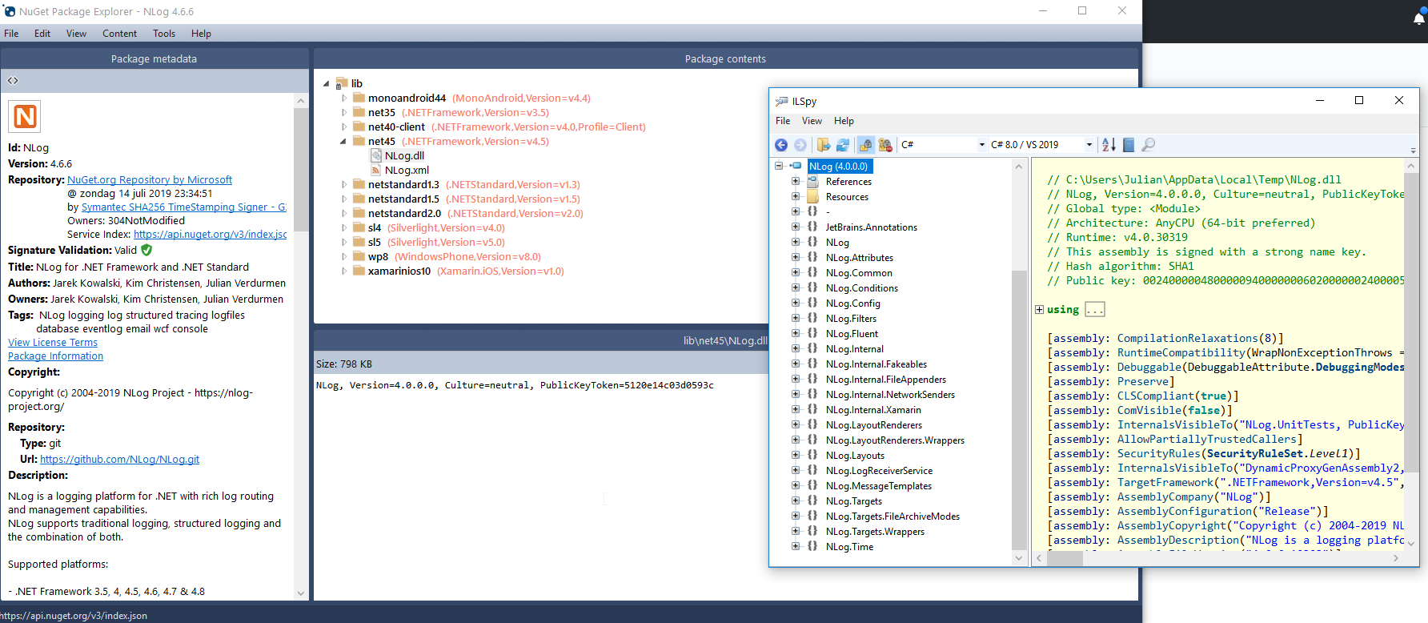
Task: Select NLog (4.0.0.0) assembly node in ILSpy
Action: tap(839, 167)
